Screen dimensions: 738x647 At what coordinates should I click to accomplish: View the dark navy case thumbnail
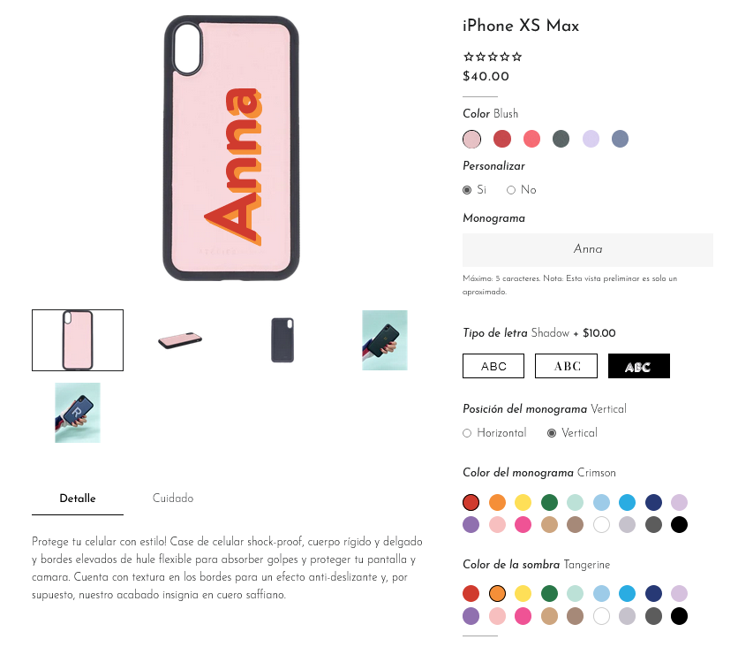click(282, 339)
